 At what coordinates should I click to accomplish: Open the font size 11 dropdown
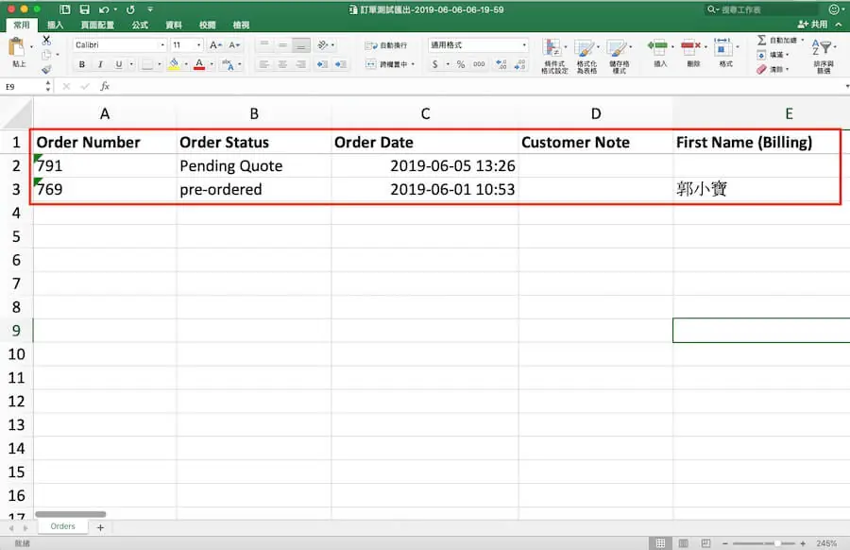(198, 45)
